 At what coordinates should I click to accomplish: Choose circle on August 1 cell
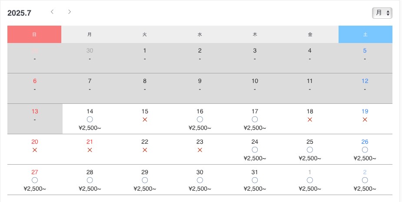310,180
